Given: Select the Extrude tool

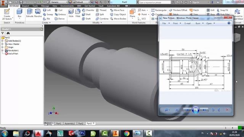Looking at the screenshot, I should pyautogui.click(x=30, y=13).
